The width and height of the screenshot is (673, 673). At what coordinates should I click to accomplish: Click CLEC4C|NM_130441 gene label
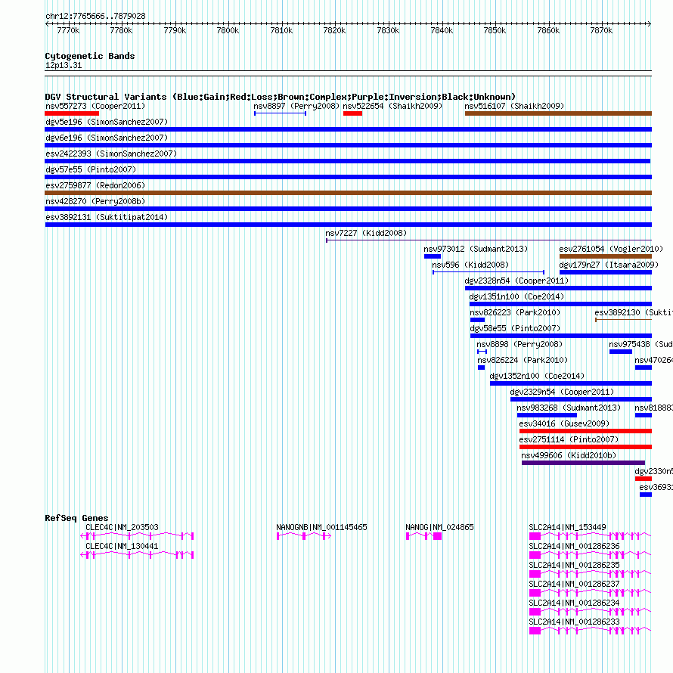tap(122, 546)
